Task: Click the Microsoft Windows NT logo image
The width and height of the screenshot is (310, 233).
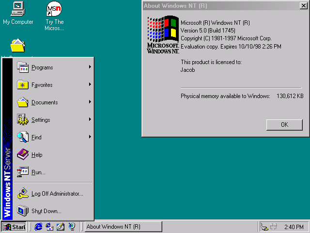Action: [163, 34]
